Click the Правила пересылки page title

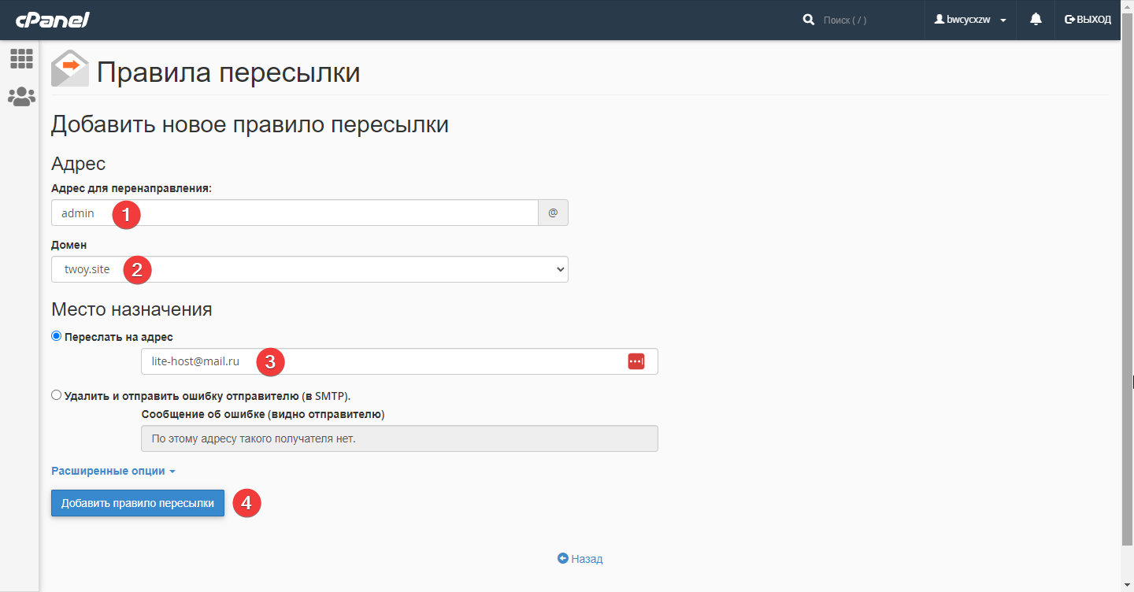tap(228, 72)
